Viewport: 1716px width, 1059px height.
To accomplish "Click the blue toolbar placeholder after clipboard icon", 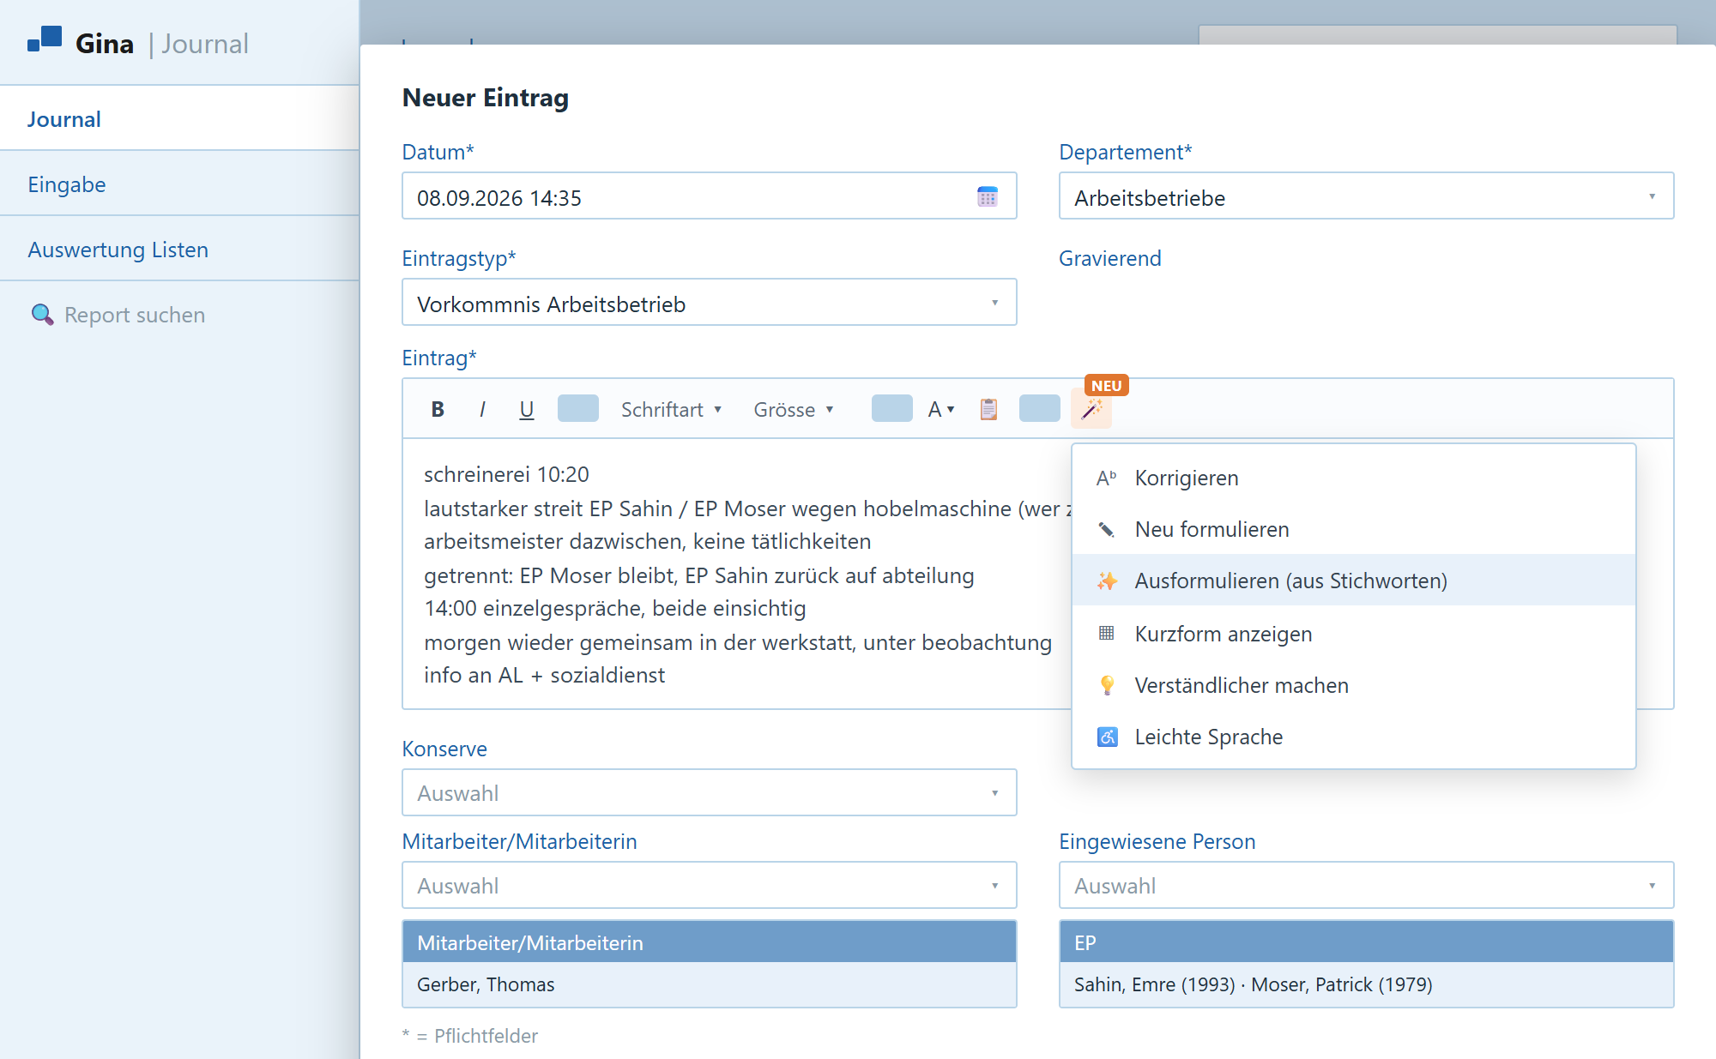I will click(1040, 408).
